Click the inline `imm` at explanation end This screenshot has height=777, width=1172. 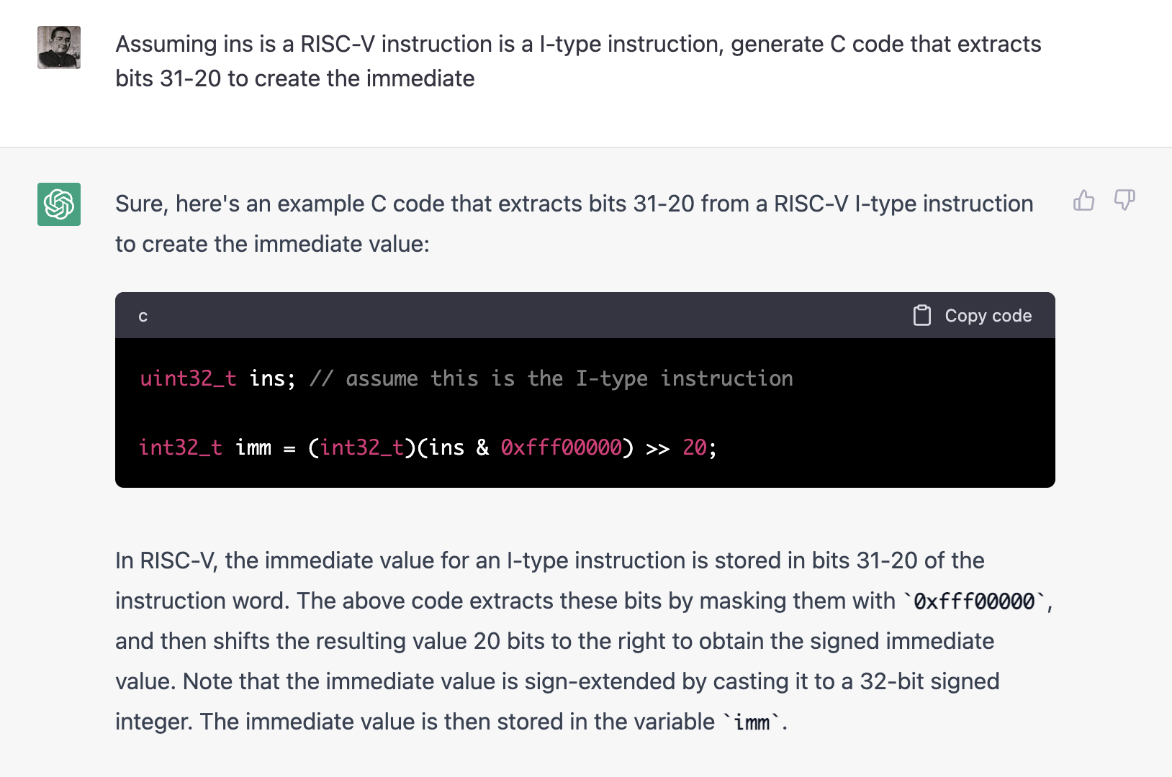752,722
